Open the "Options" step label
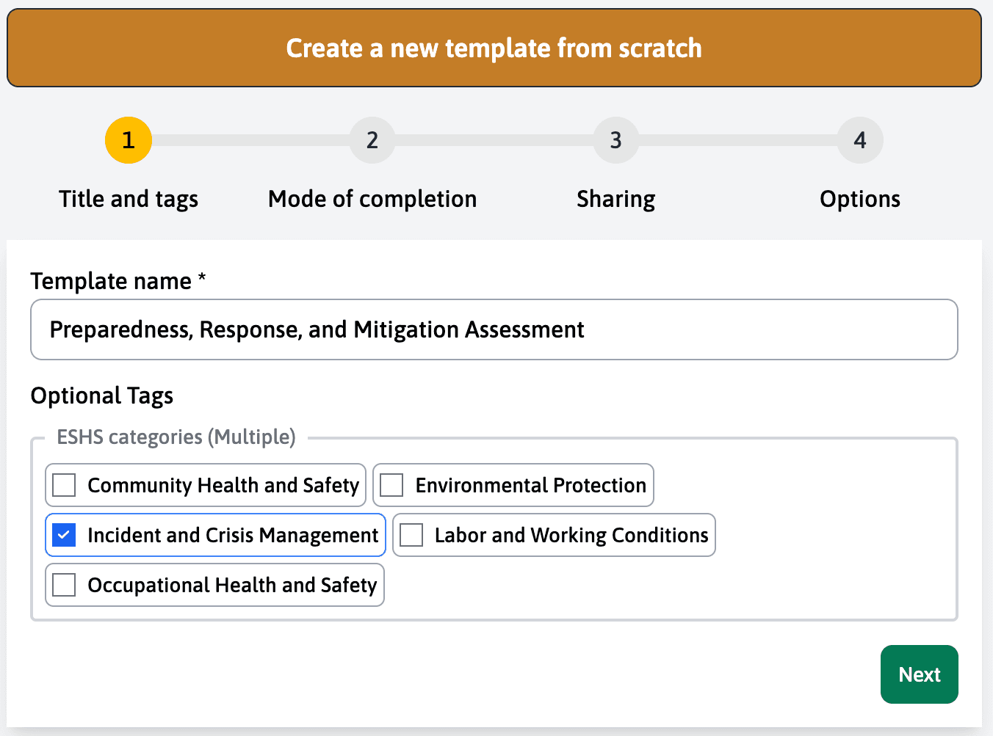Screen dimensions: 993x736 point(859,199)
